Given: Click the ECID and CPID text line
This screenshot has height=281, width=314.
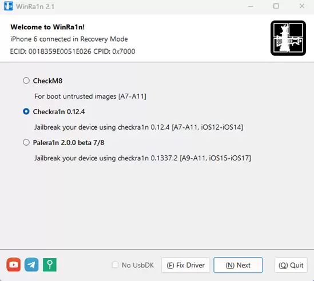Looking at the screenshot, I should point(73,51).
